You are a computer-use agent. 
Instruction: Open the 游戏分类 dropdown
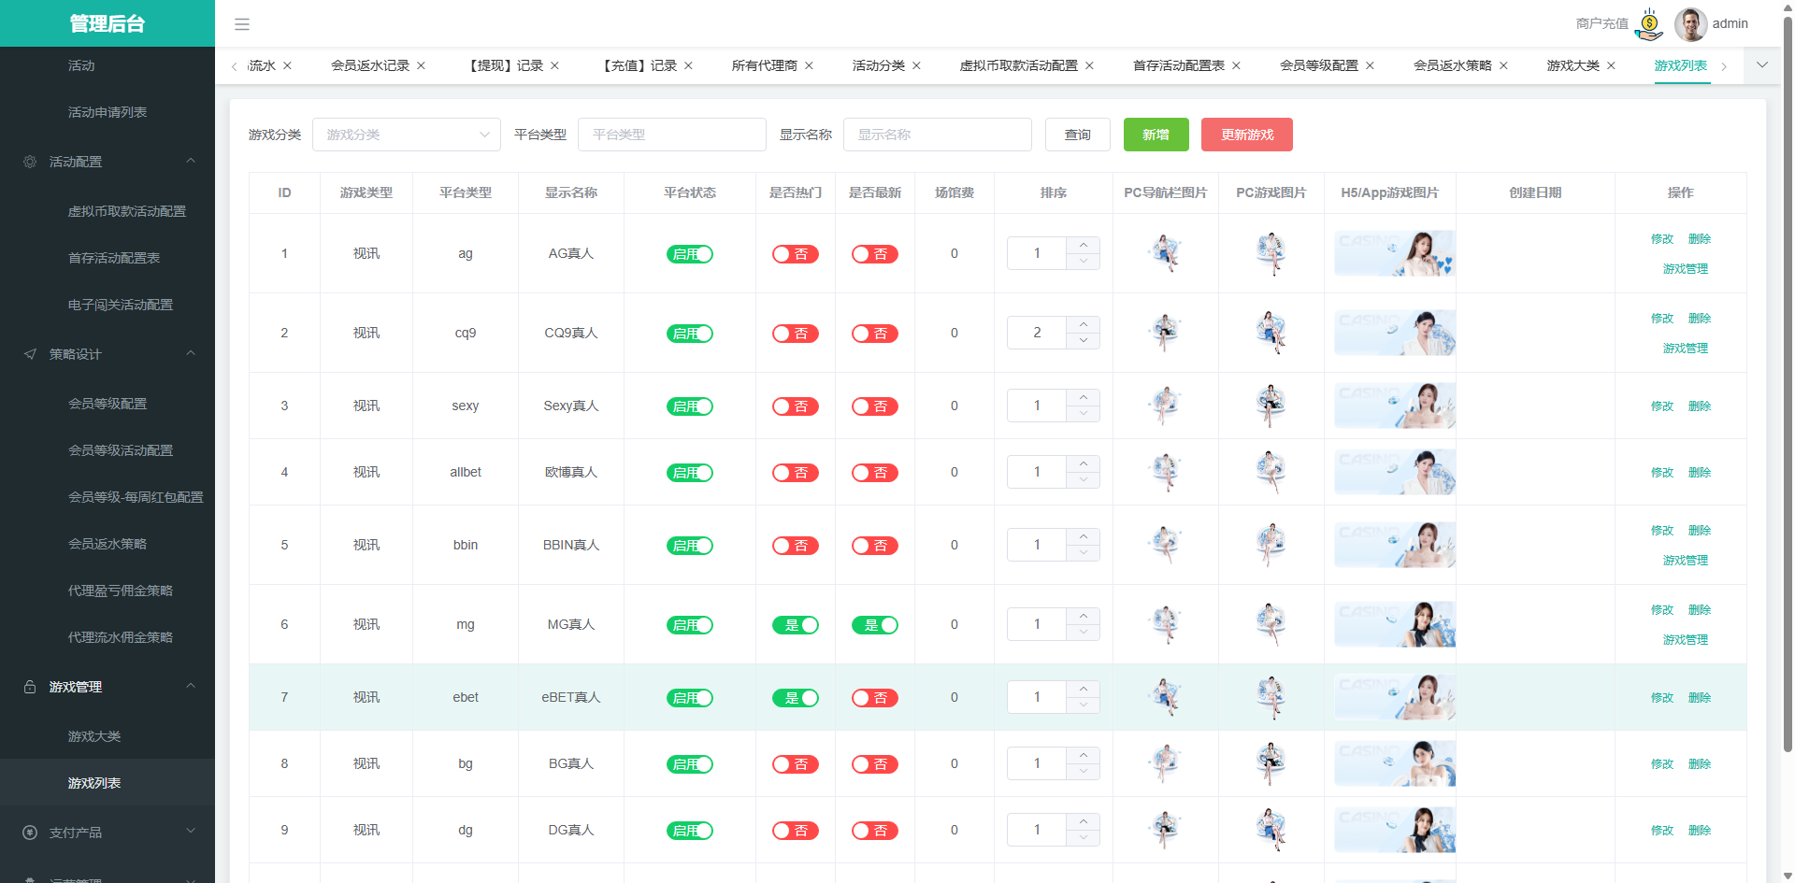click(x=406, y=135)
